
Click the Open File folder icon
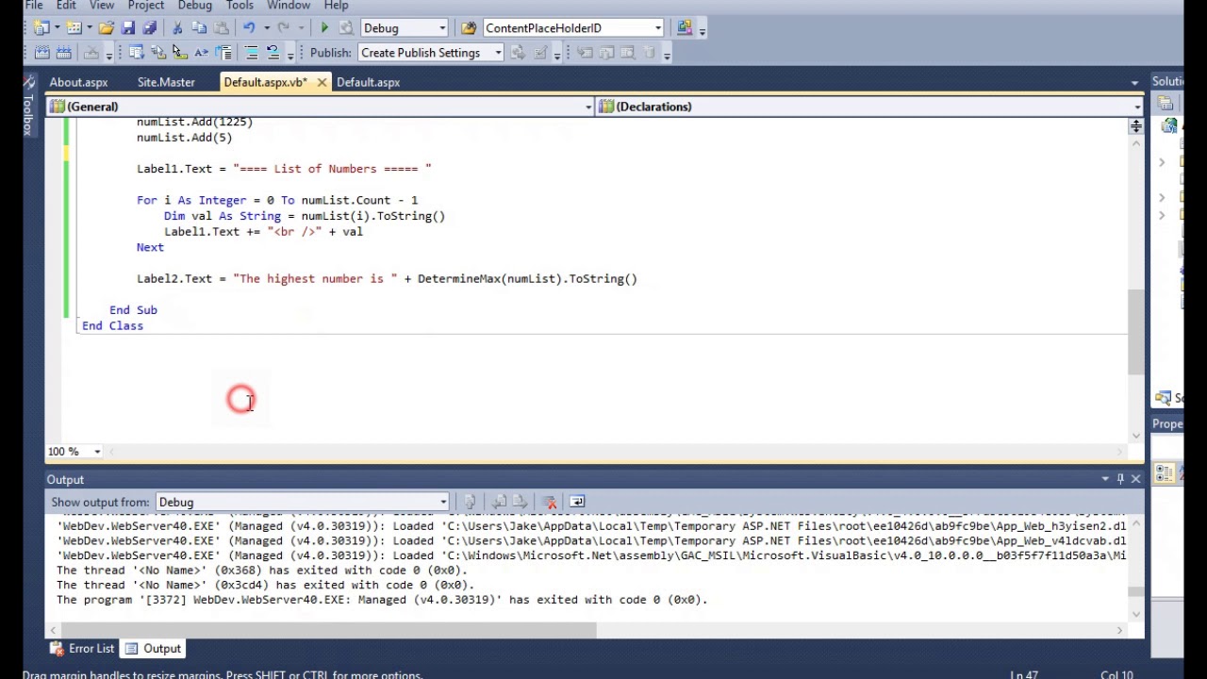[x=107, y=27]
